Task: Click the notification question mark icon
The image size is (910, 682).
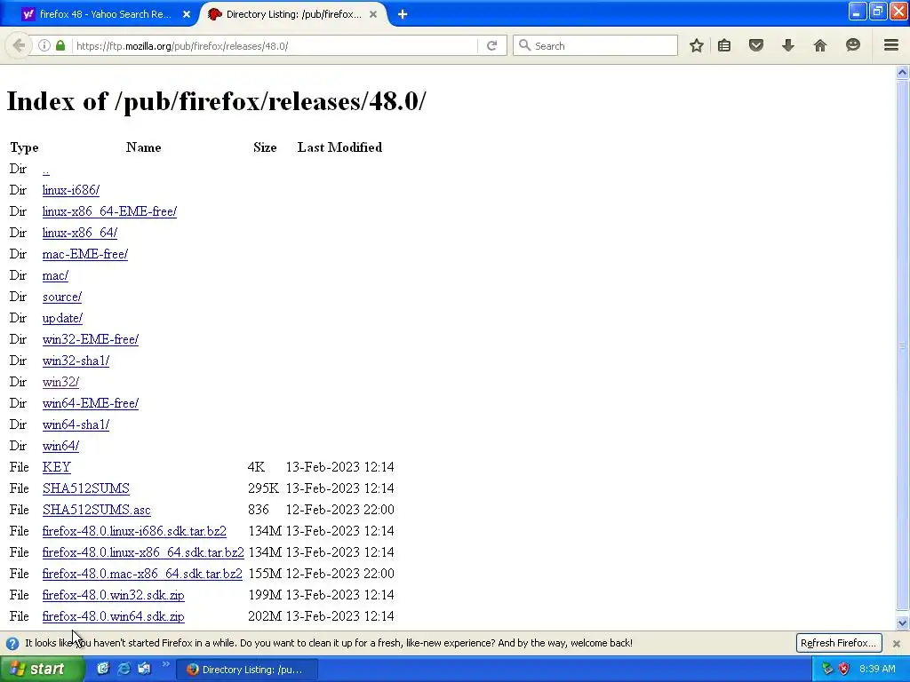Action: (12, 643)
